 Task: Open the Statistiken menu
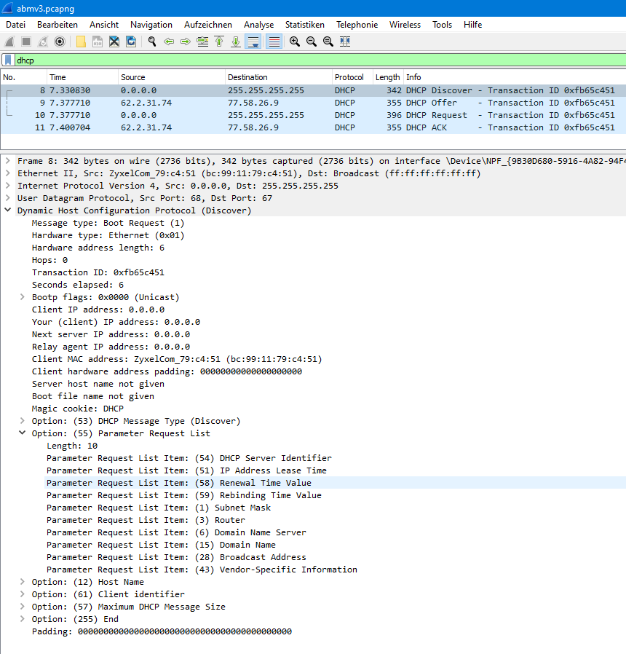point(304,25)
